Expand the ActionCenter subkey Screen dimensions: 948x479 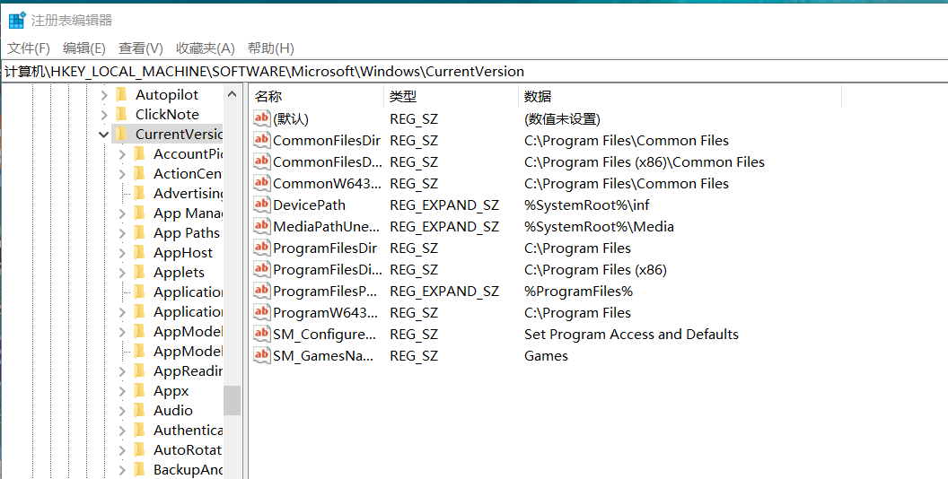coord(122,174)
